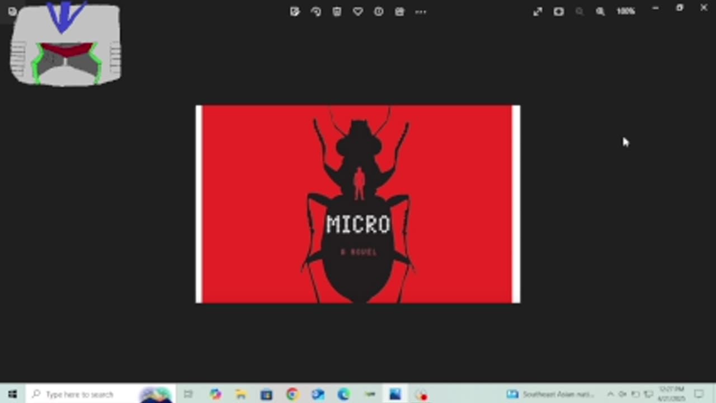Zoom in using the magnifier plus icon
Image resolution: width=716 pixels, height=403 pixels.
(600, 11)
